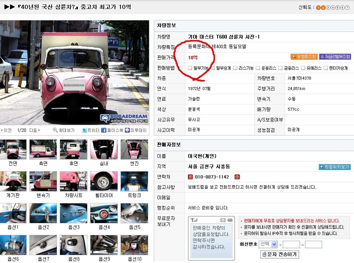
Task: Click the 차량위치보기 button
Action: pos(334,167)
